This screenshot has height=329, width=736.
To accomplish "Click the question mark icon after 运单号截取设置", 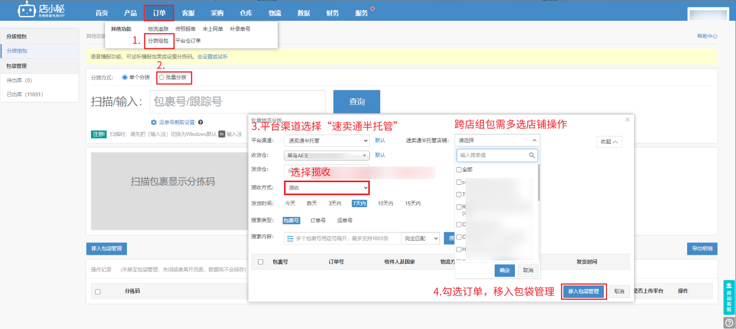I will (x=200, y=122).
